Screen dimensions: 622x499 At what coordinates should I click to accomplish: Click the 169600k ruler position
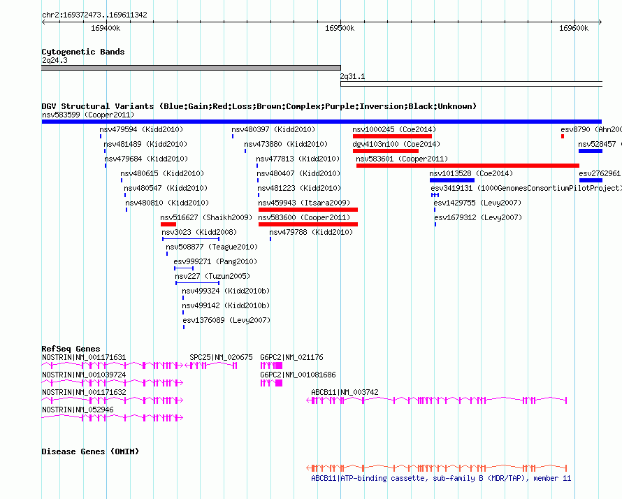[x=574, y=28]
